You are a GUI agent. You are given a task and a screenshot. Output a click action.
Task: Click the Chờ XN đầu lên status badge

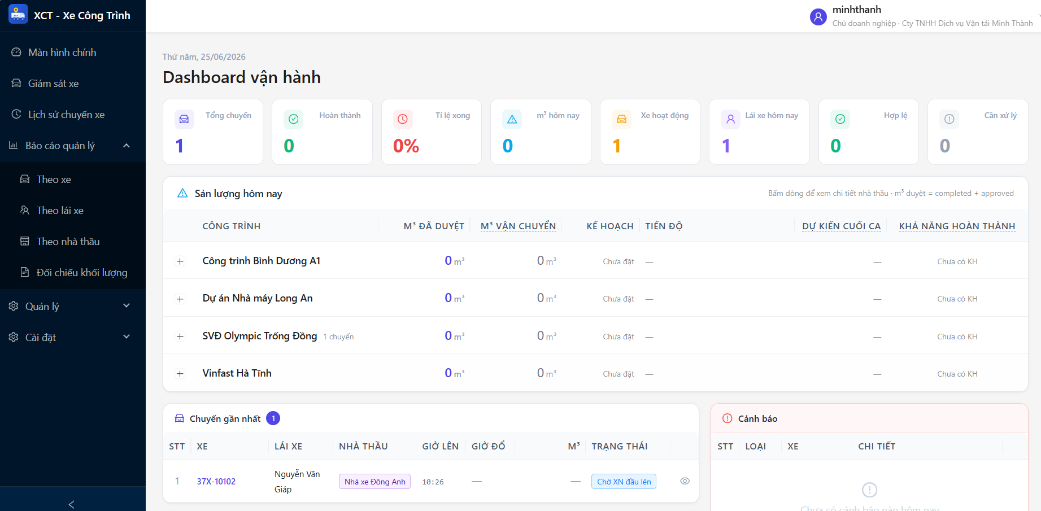[x=624, y=482]
